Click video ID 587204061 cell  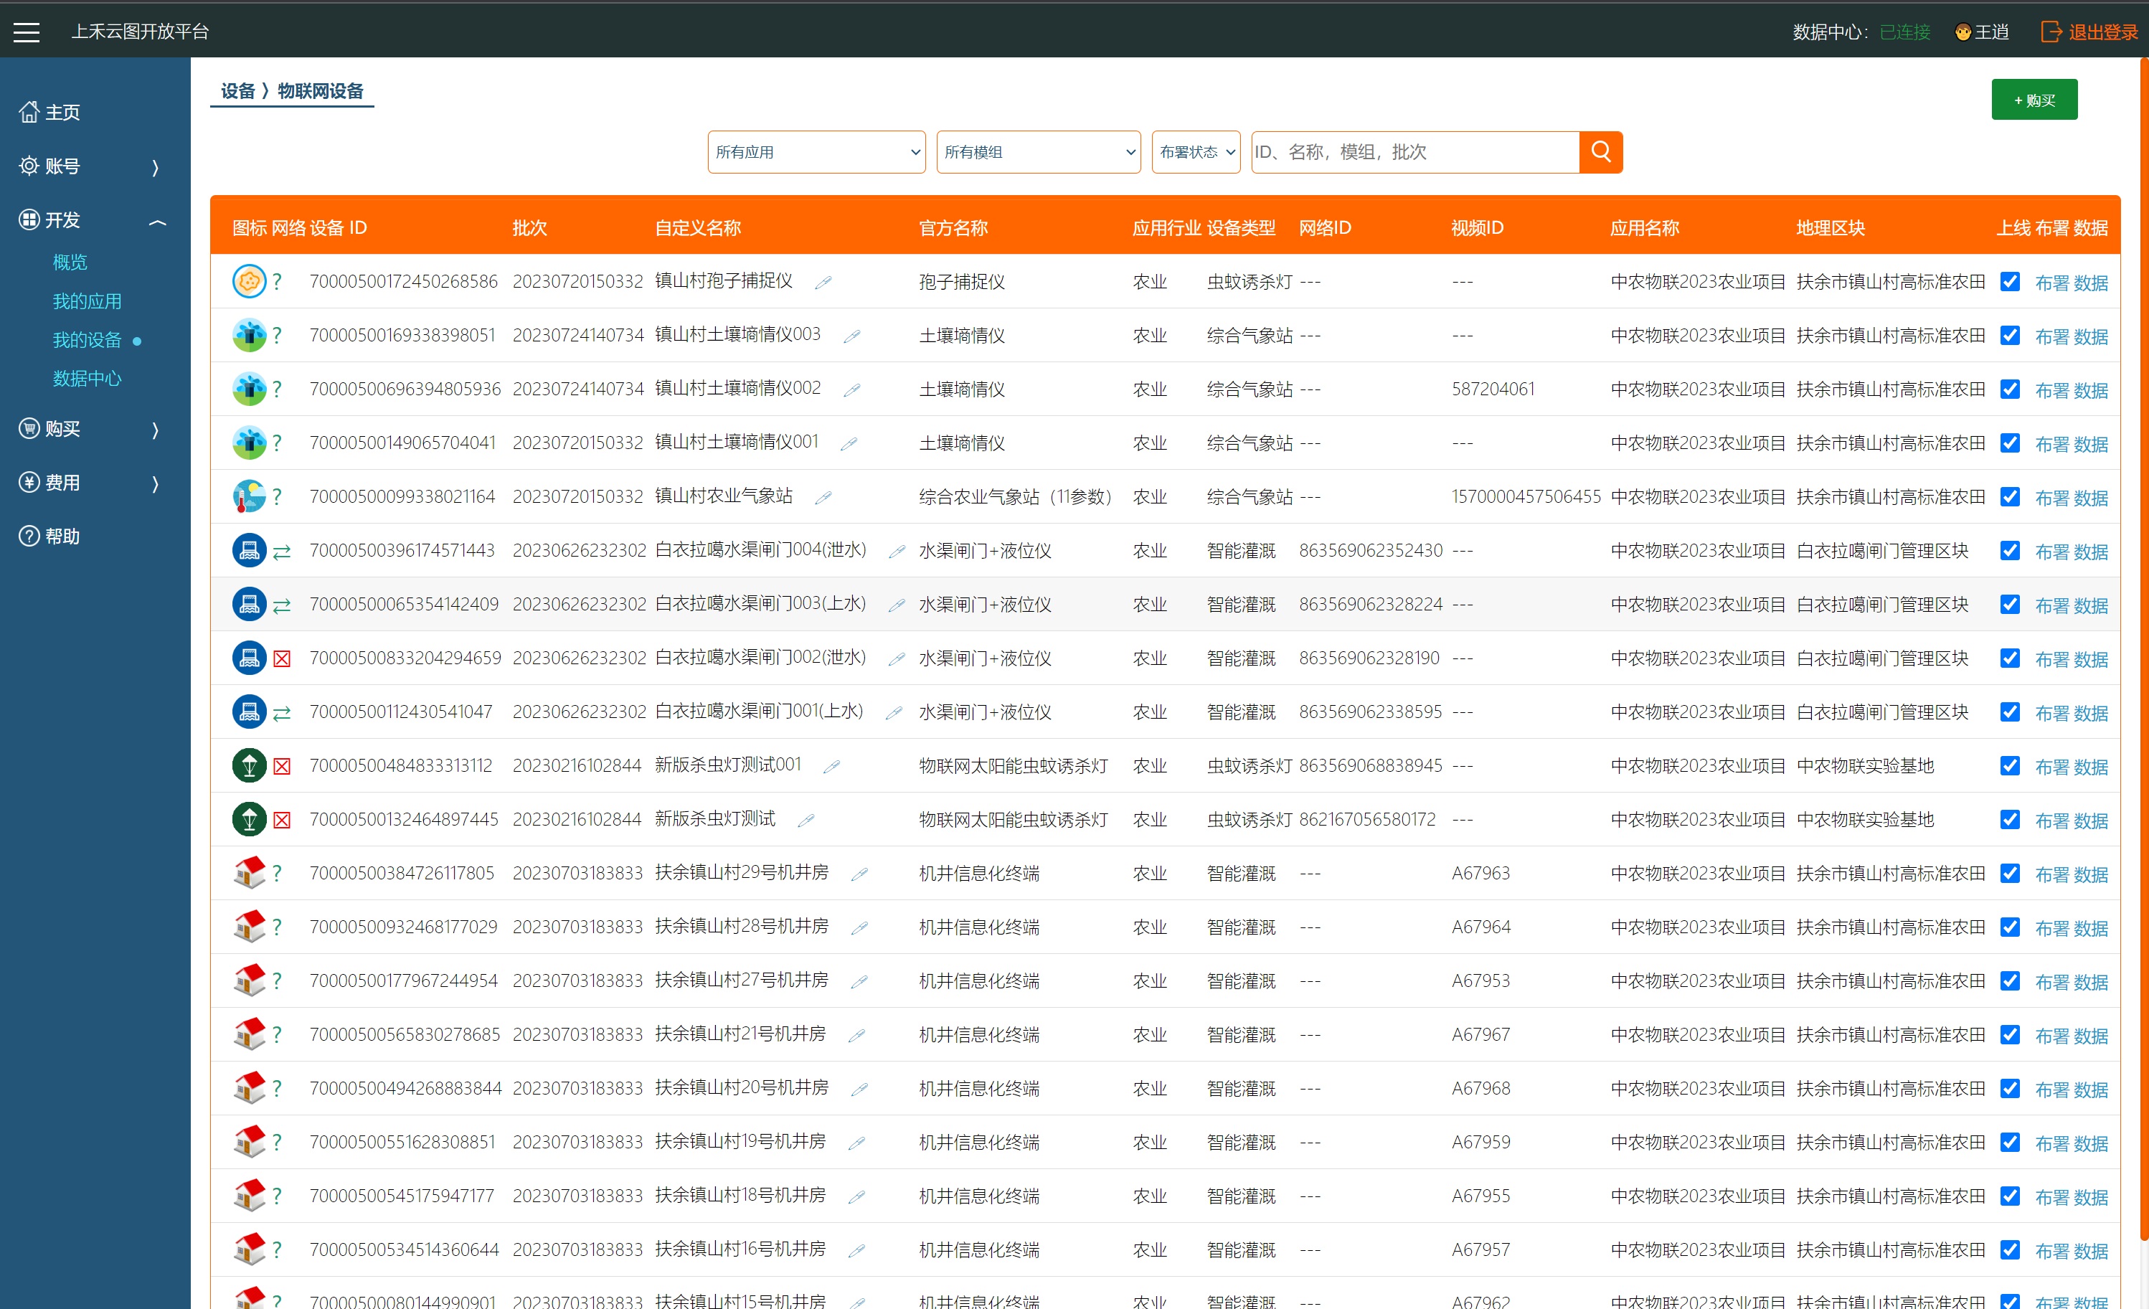[x=1492, y=389]
